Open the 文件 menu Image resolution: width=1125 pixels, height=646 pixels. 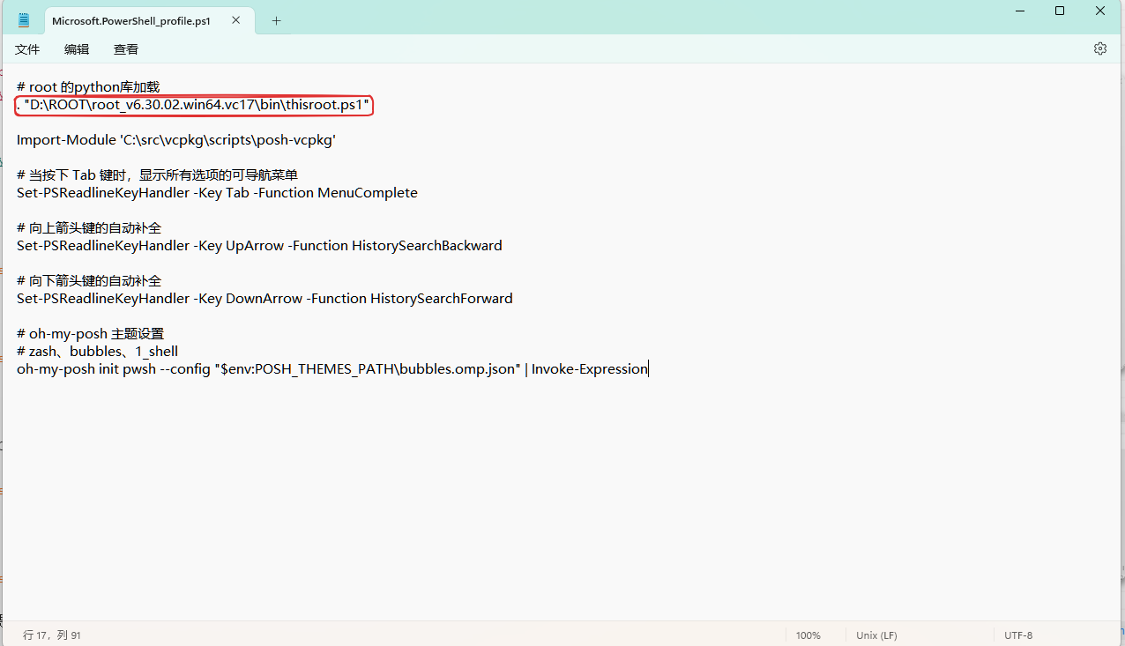click(x=26, y=49)
